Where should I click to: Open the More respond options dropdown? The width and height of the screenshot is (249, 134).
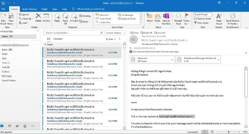(x=84, y=21)
